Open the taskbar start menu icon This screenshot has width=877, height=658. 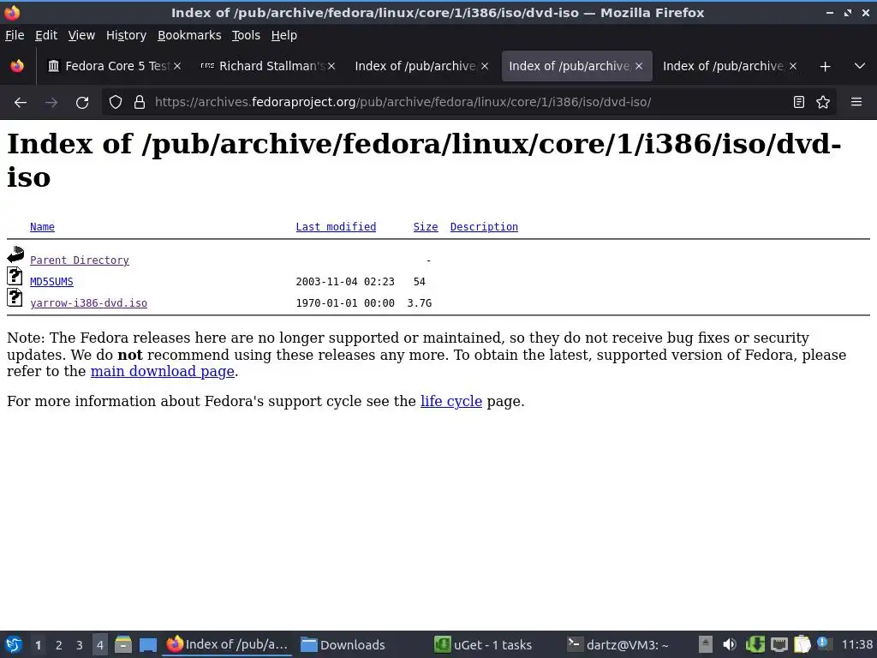(14, 644)
